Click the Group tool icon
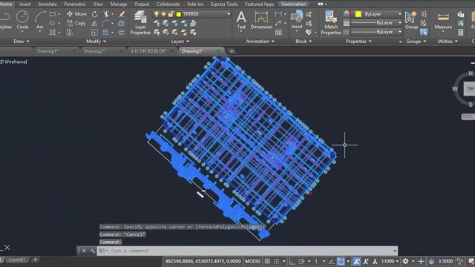The height and width of the screenshot is (267, 475). point(411,20)
